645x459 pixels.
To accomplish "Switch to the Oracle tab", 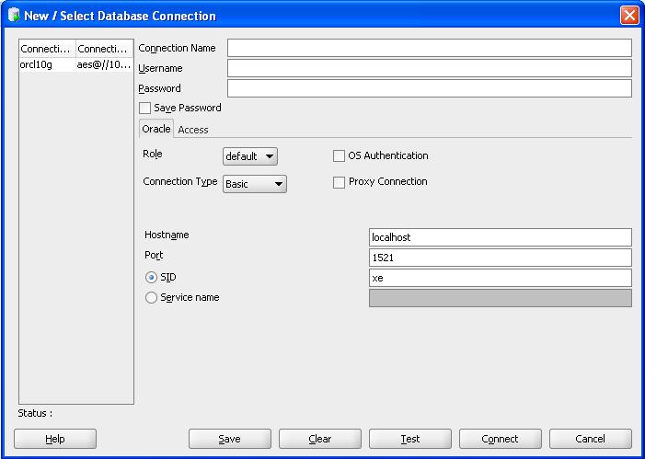I will coord(156,129).
